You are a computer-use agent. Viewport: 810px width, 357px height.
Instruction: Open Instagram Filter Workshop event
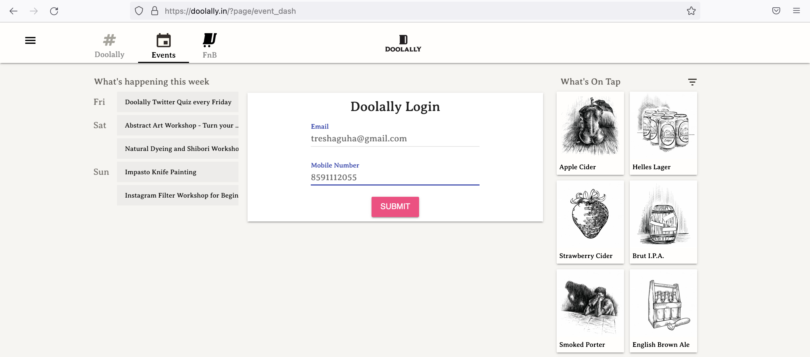coord(178,195)
